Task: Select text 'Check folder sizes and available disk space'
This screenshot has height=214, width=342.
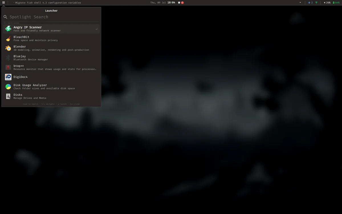Action: pyautogui.click(x=44, y=88)
